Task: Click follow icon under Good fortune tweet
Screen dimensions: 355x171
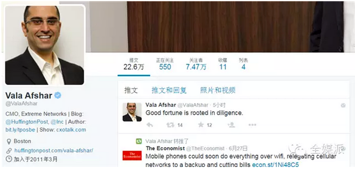Action: point(231,125)
